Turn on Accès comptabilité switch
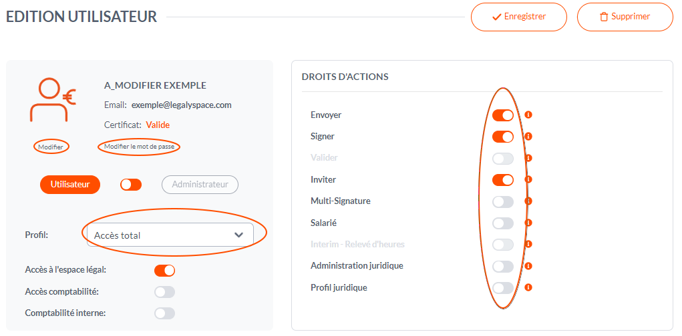682x336 pixels. coord(165,292)
